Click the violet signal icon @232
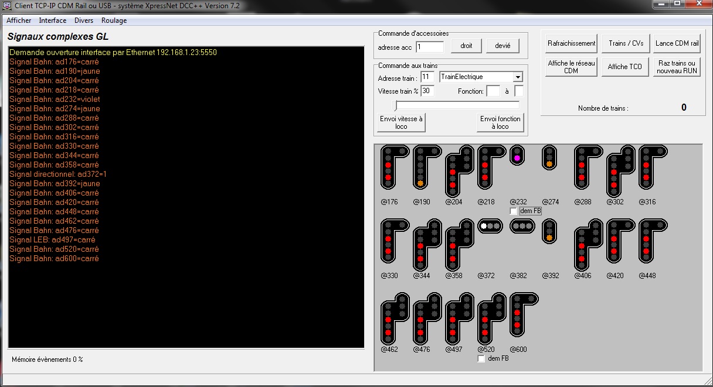This screenshot has height=387, width=713. pyautogui.click(x=517, y=156)
